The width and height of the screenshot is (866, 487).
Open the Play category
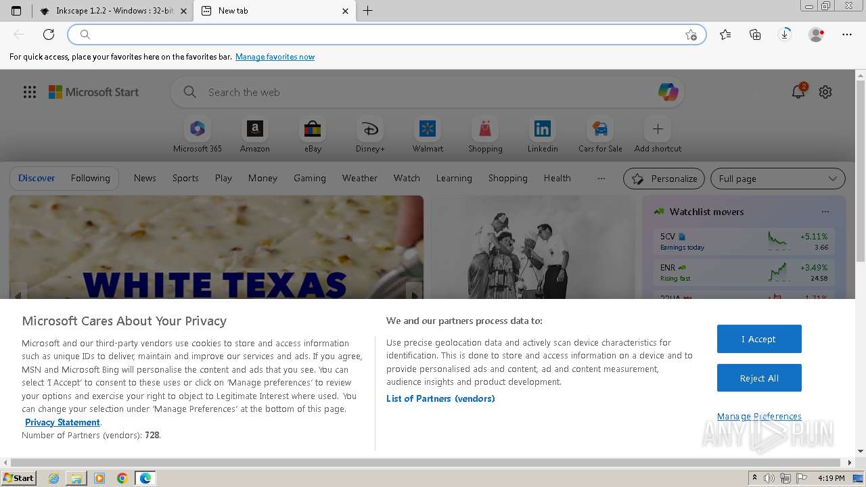pyautogui.click(x=223, y=178)
